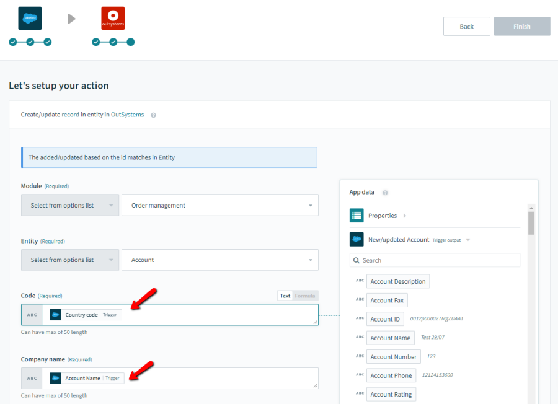This screenshot has height=404, width=558.
Task: Click the Properties list icon in App data
Action: (356, 215)
